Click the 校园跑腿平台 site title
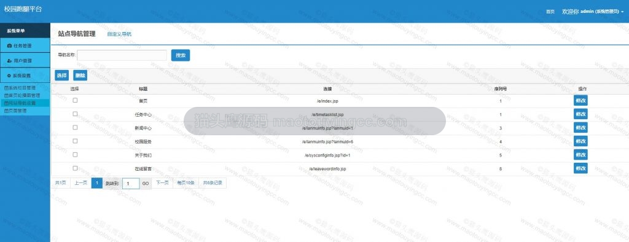Screen dimensions: 629x242 pyautogui.click(x=23, y=9)
